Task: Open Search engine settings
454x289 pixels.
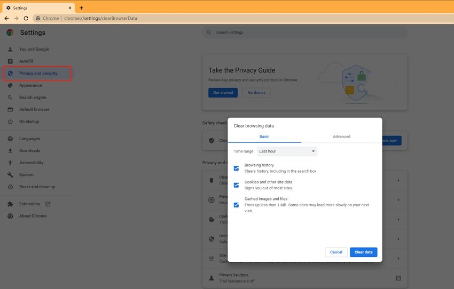Action: [x=33, y=98]
